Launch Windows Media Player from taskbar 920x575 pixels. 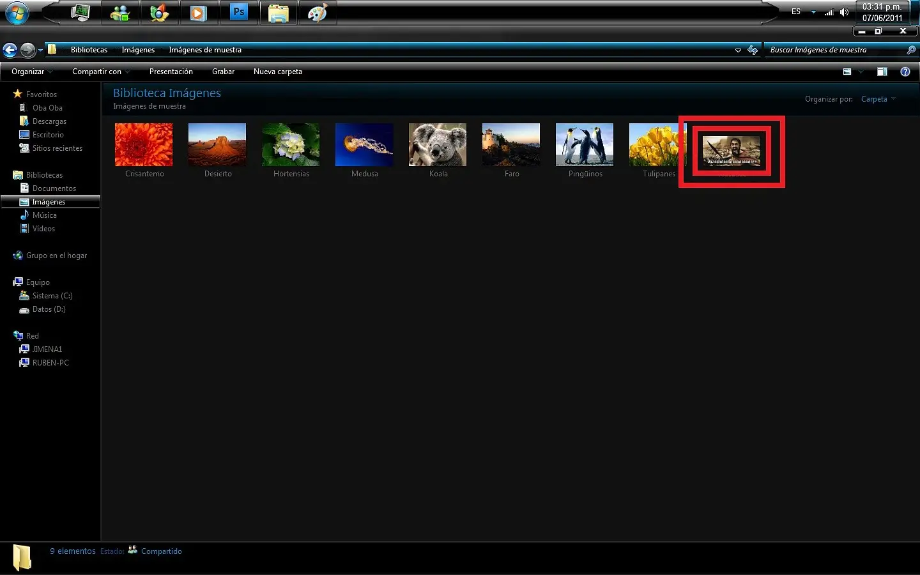coord(199,12)
